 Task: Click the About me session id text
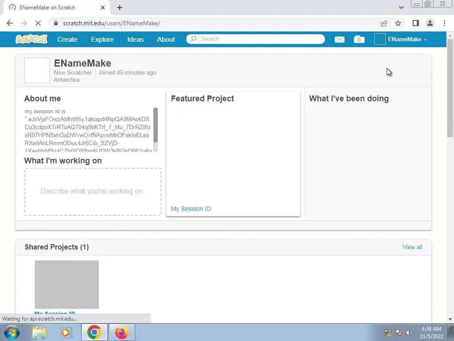tap(87, 131)
